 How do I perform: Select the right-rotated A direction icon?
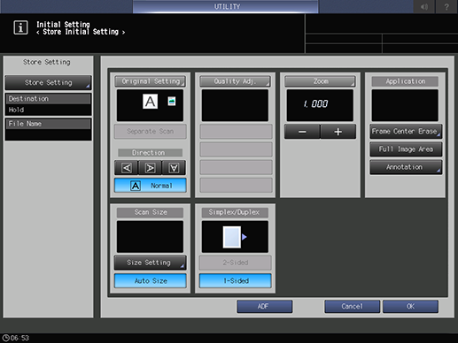click(x=150, y=168)
